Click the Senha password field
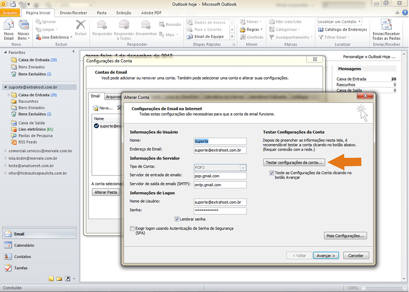Viewport: 409px width, 292px height. pyautogui.click(x=220, y=210)
